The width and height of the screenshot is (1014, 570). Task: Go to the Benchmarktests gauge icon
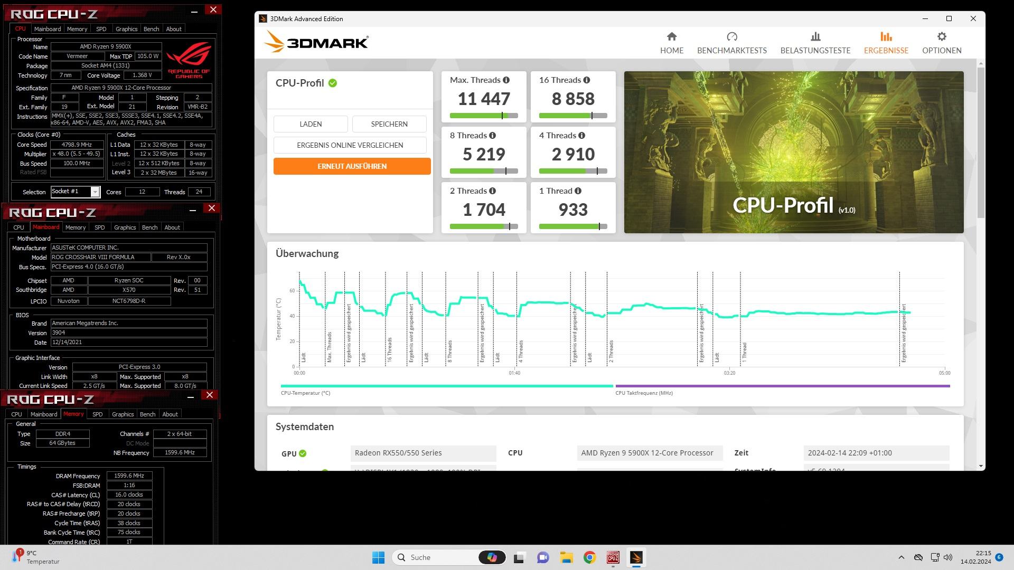click(x=732, y=36)
